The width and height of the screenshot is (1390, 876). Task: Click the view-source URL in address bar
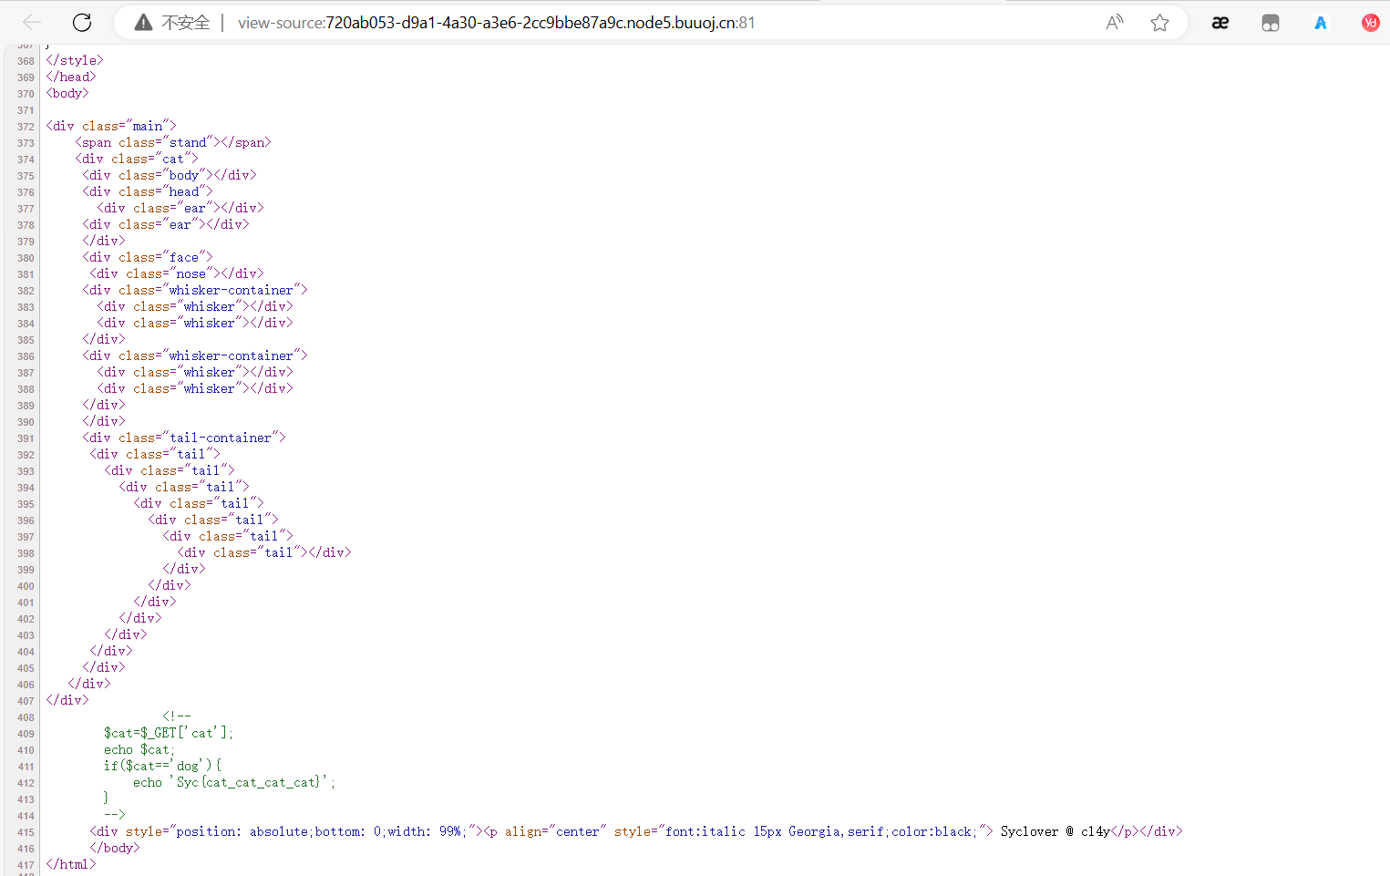point(497,23)
